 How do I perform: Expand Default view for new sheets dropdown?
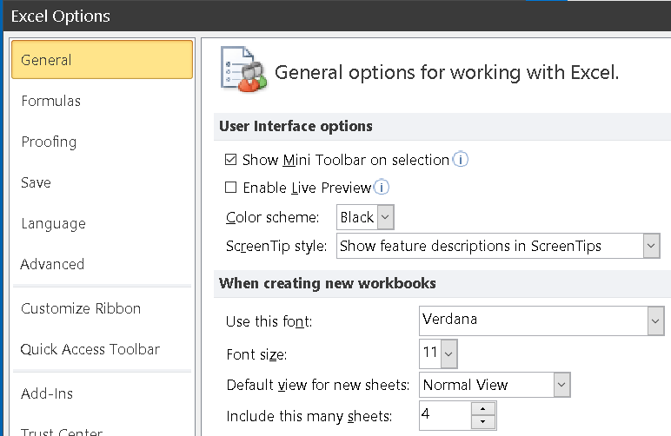tap(561, 385)
